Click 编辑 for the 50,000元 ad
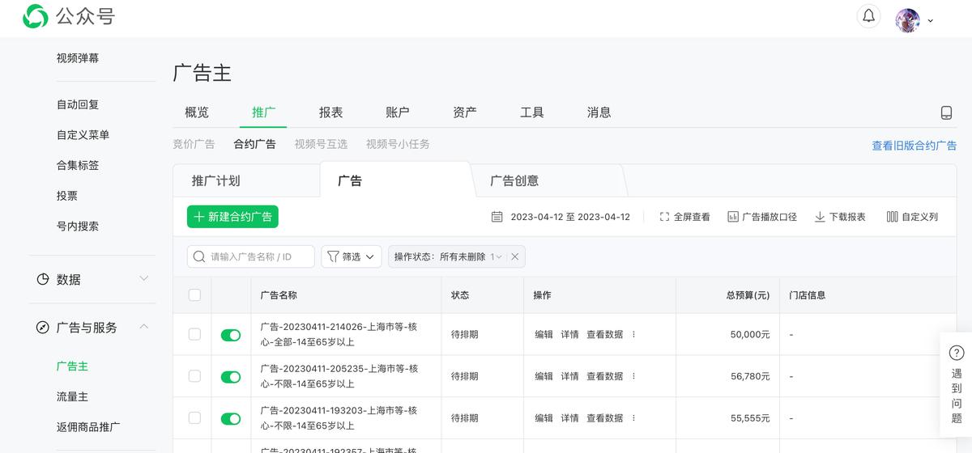Image resolution: width=972 pixels, height=453 pixels. [x=544, y=334]
